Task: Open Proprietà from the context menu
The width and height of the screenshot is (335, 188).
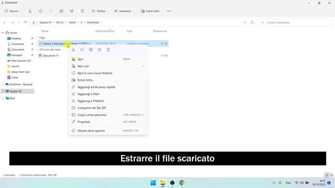Action: pos(108,122)
